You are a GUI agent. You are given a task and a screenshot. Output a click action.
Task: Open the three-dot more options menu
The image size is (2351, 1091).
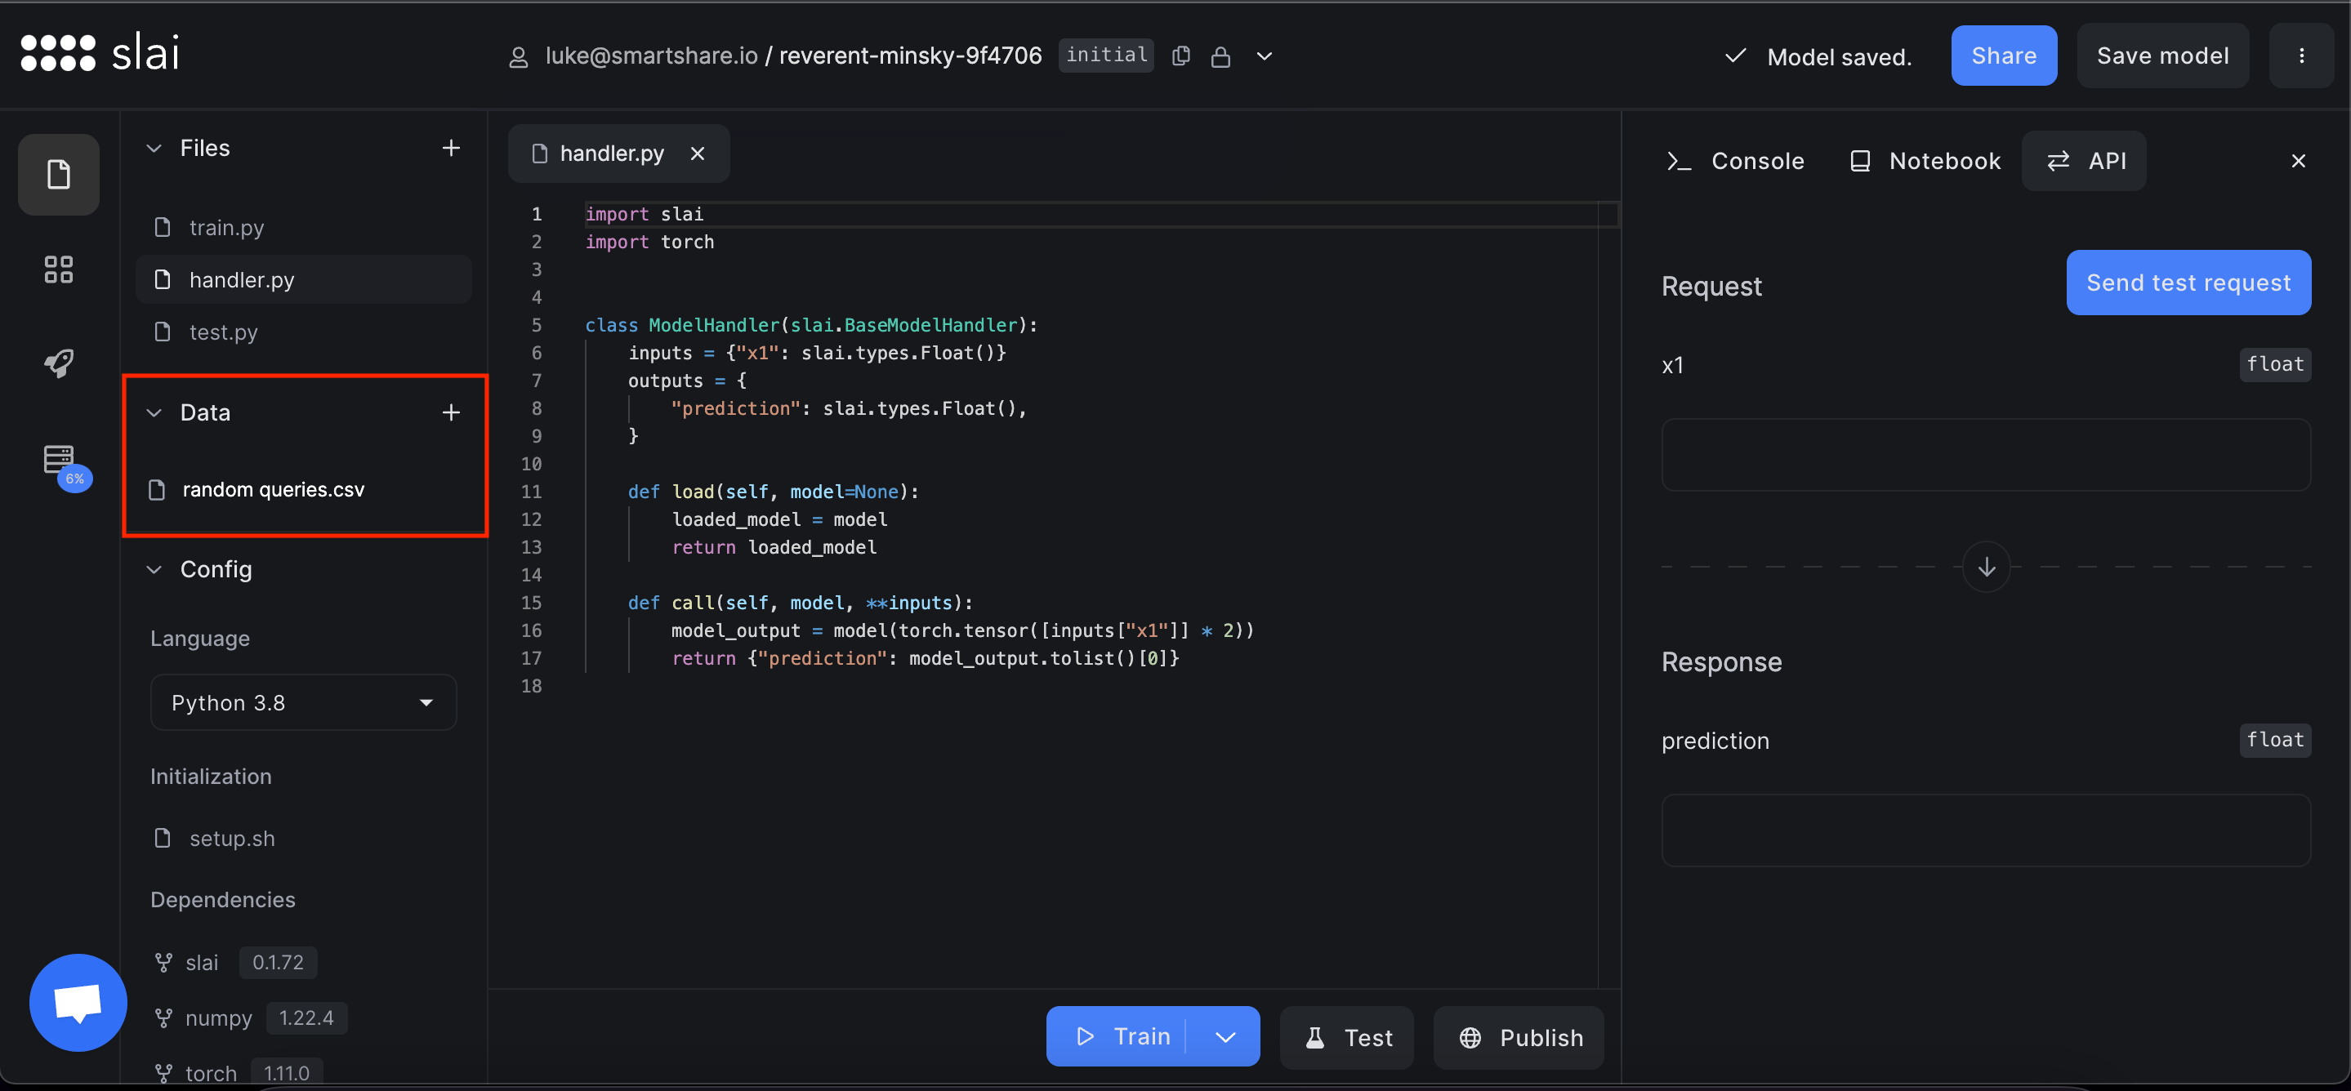click(2301, 56)
